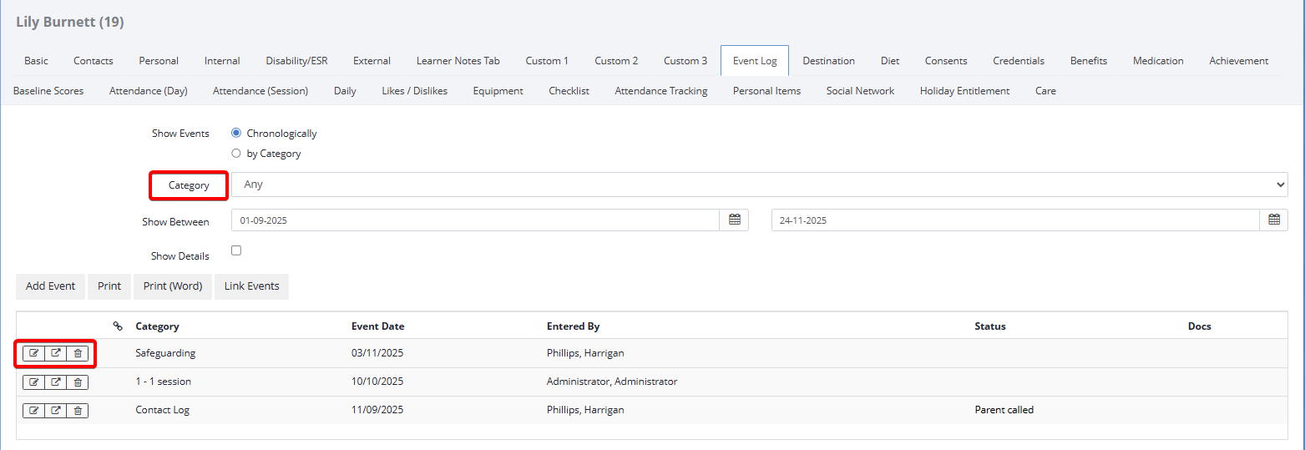Delete the 1 - 1 session event
The width and height of the screenshot is (1305, 450).
78,382
